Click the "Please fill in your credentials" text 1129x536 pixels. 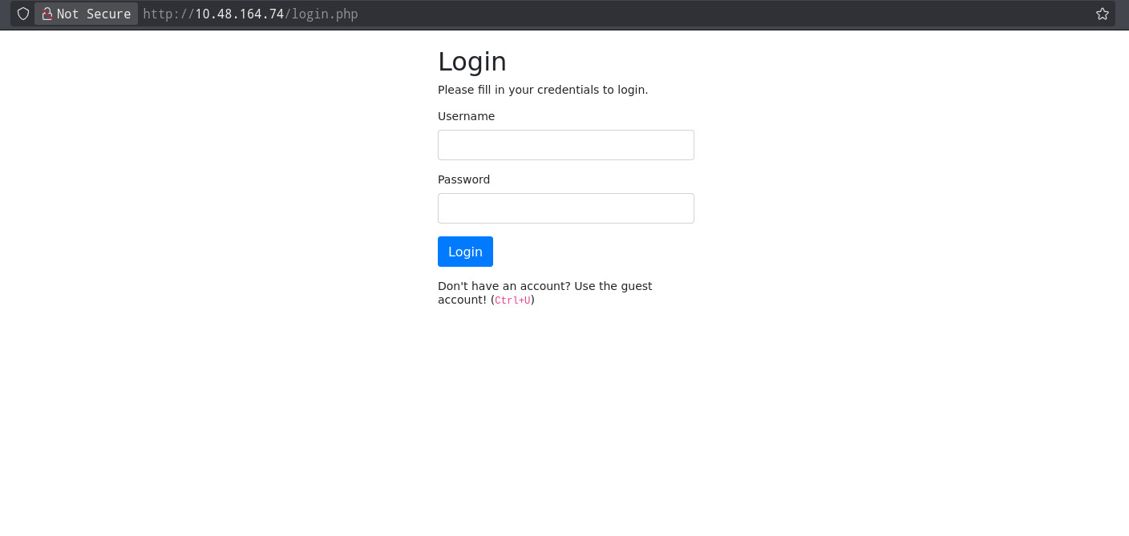coord(542,90)
